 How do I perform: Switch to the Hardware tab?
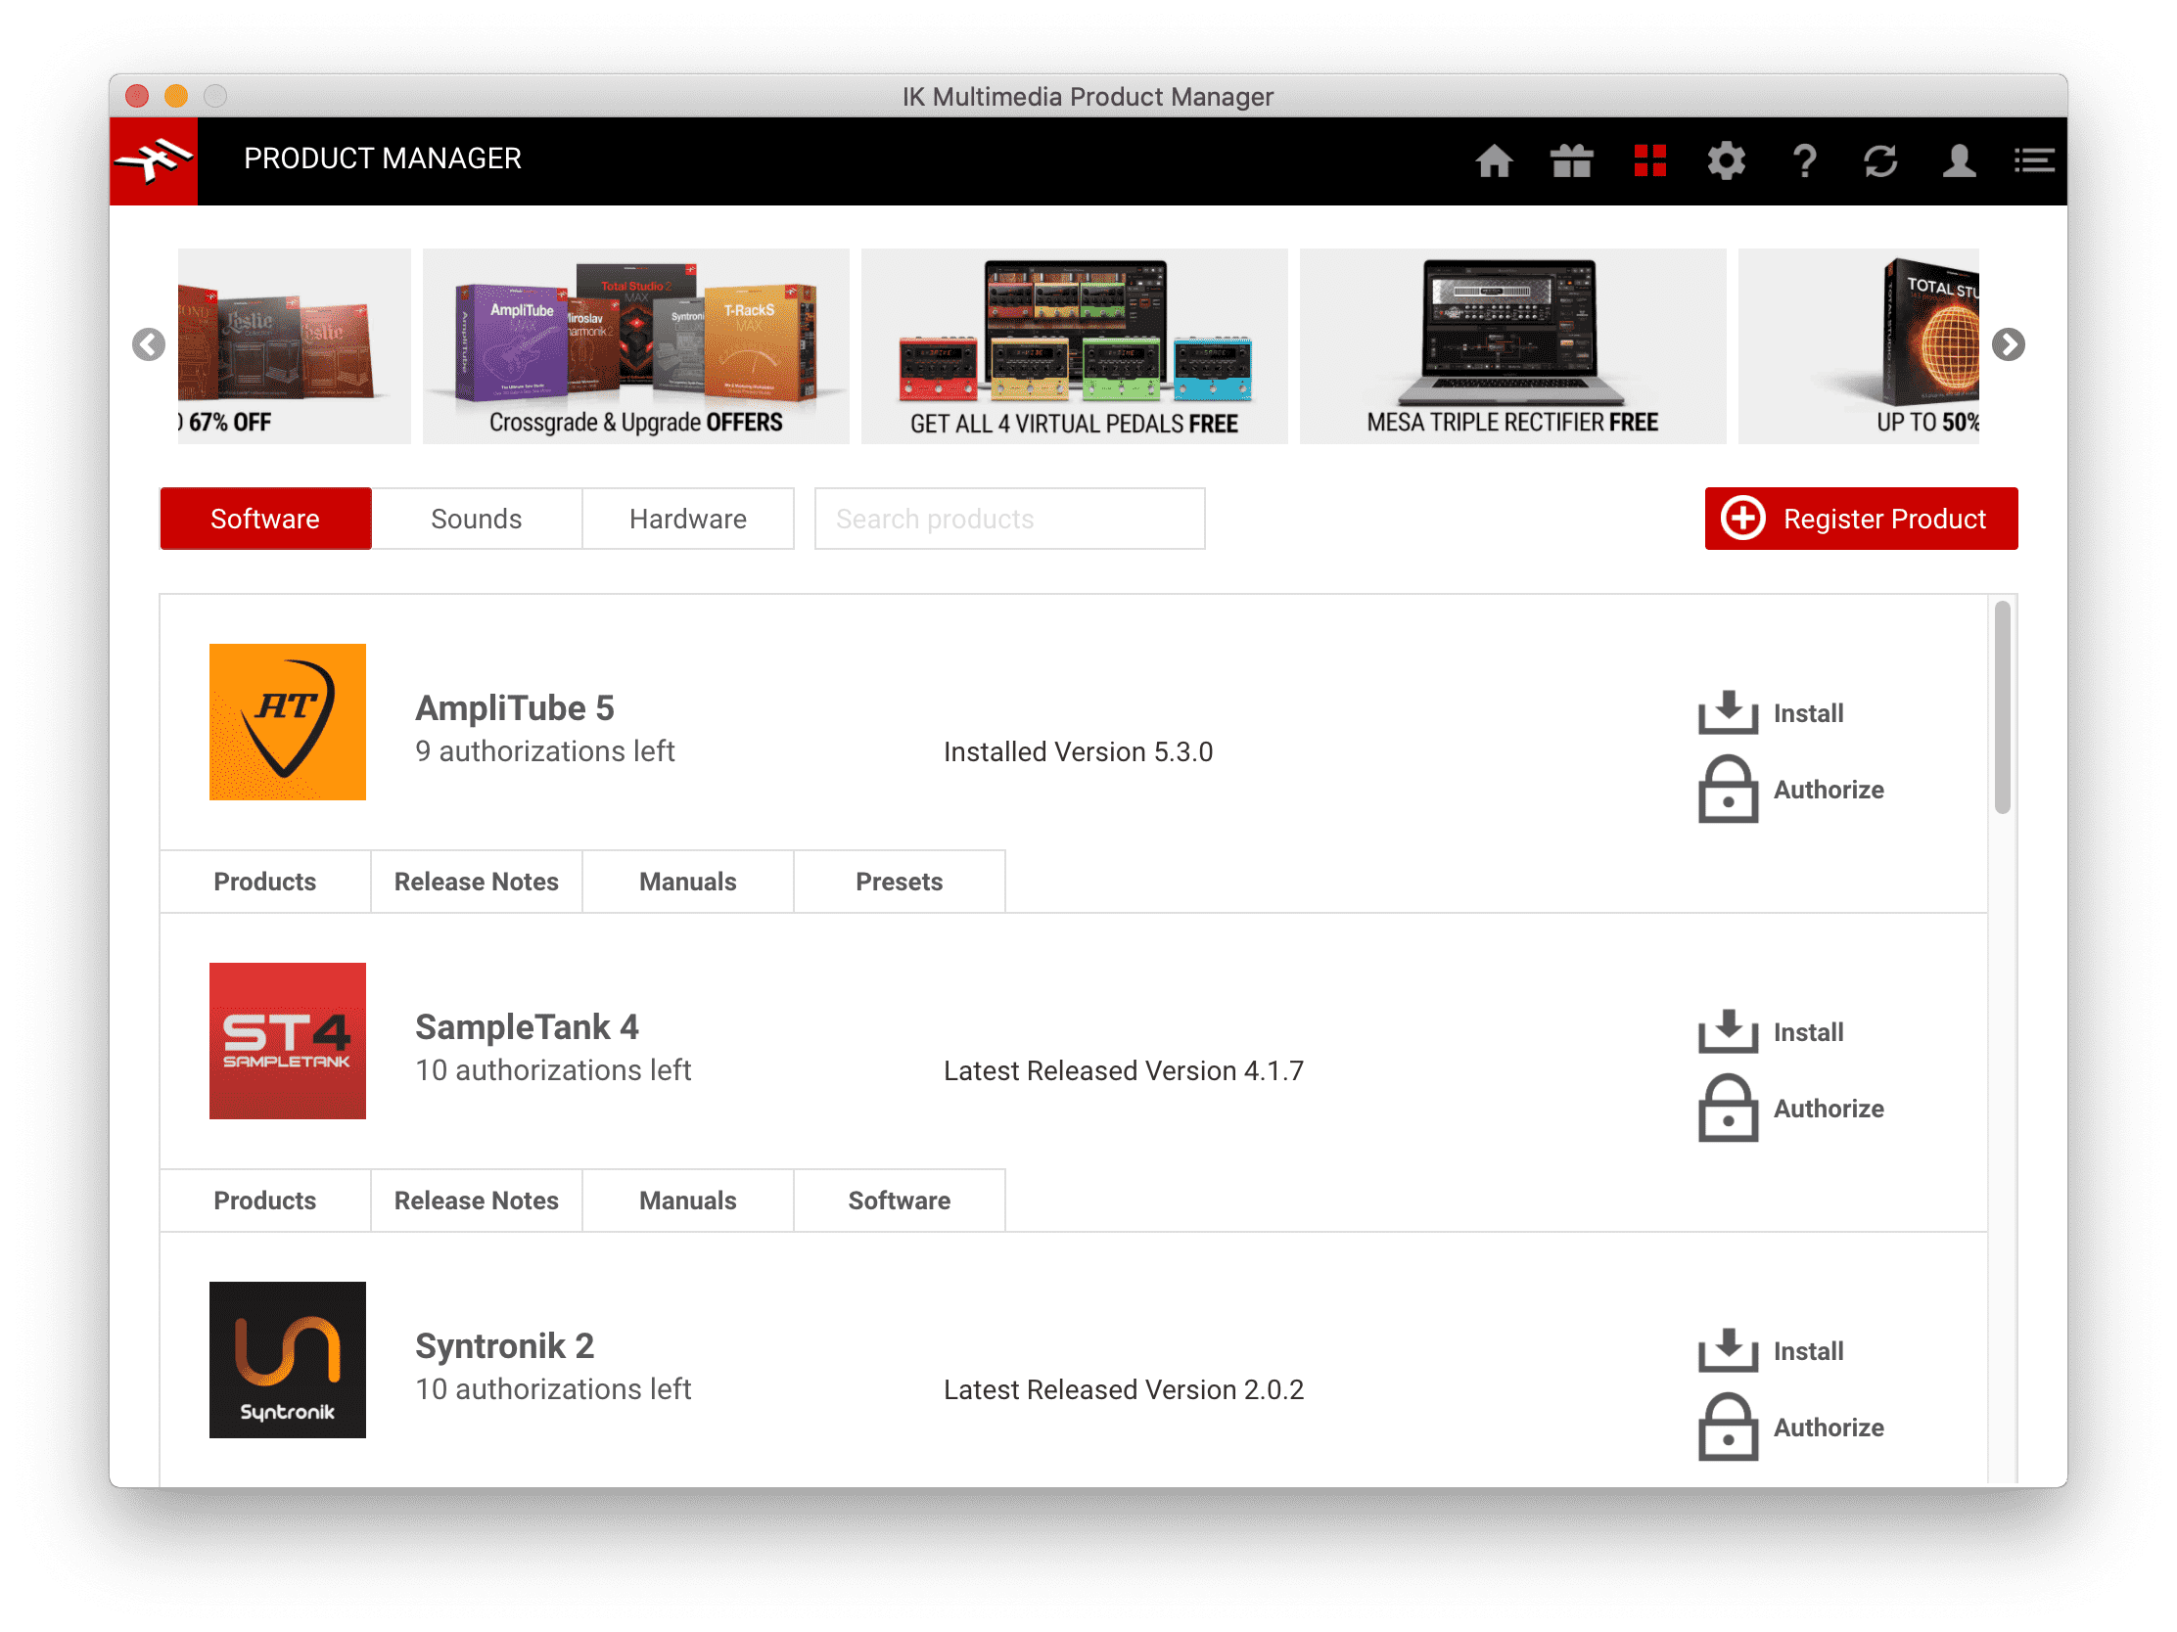click(688, 519)
